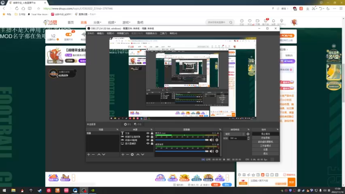Open microphone/Aux audio settings gear
Viewport: 345px width, 194px height.
(x=217, y=140)
